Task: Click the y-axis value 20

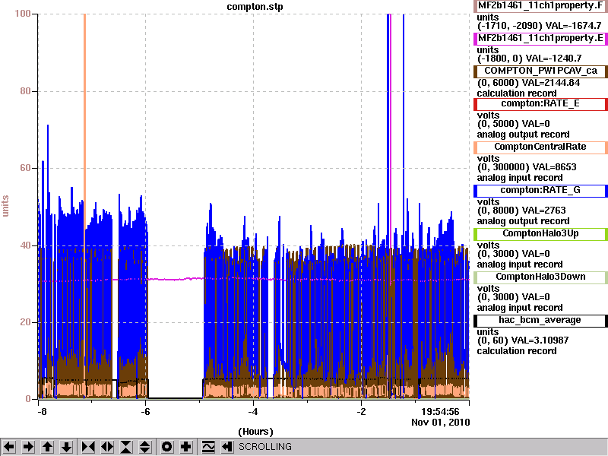Action: pos(26,321)
